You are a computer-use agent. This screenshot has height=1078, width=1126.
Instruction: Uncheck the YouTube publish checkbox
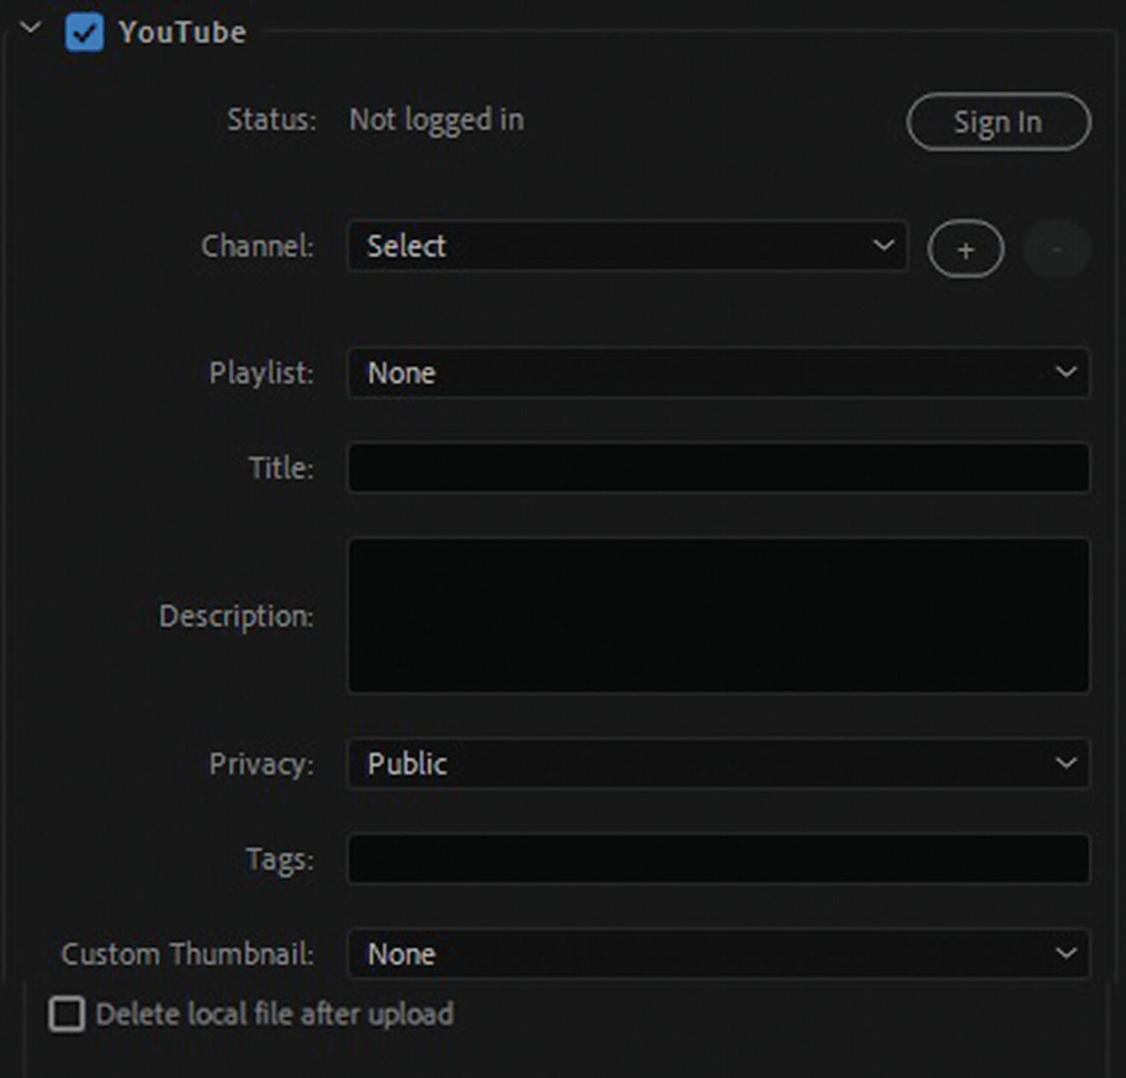(x=84, y=33)
